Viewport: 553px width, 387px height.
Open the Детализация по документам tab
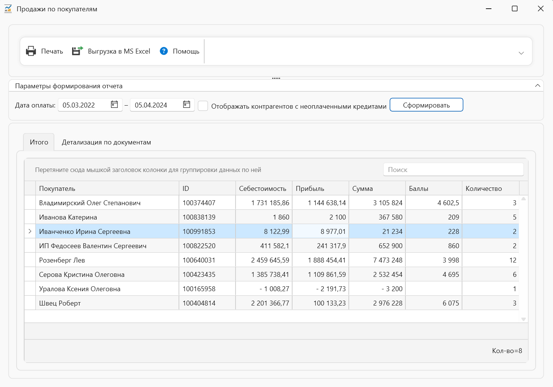[106, 142]
